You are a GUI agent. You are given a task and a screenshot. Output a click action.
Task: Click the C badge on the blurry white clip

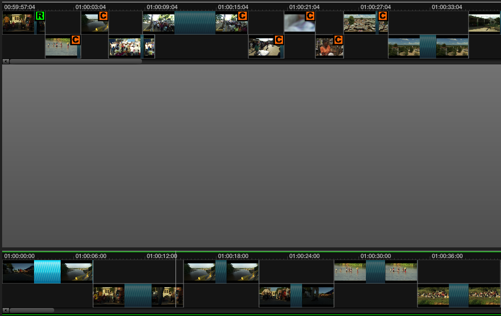click(310, 16)
